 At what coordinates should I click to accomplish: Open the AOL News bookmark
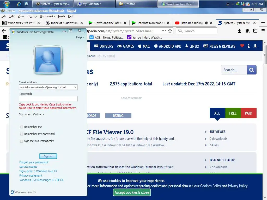pyautogui.click(x=107, y=37)
